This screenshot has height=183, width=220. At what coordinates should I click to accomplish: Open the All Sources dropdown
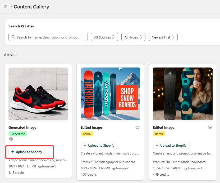(104, 37)
